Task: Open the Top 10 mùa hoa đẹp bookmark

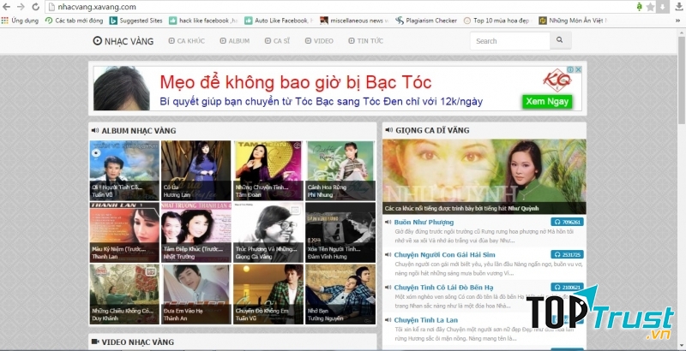Action: (497, 21)
